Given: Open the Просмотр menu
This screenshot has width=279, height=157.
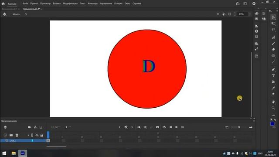Looking at the screenshot, I should point(45,3).
